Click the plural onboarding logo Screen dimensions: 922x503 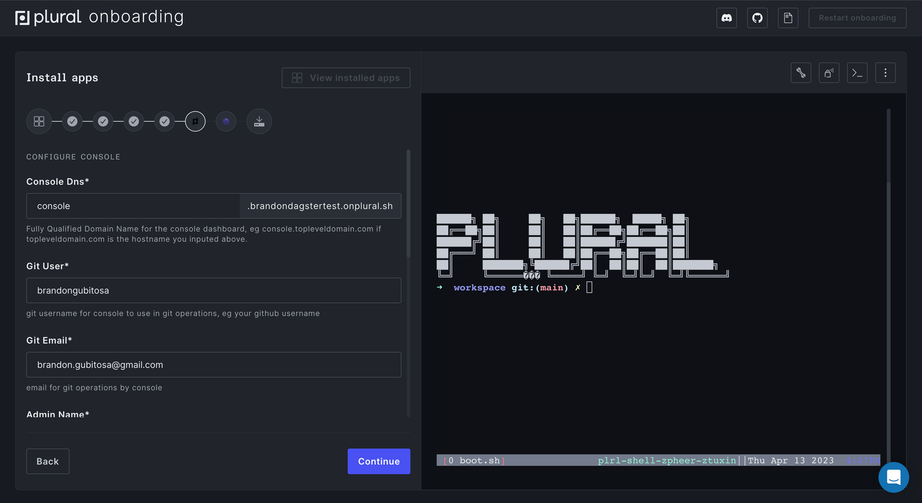100,18
